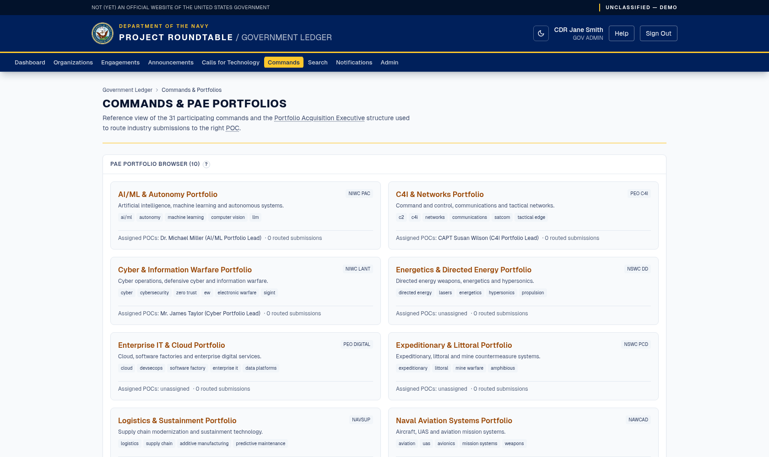Click the 'machine learning' tag
This screenshot has width=769, height=457.
point(186,218)
